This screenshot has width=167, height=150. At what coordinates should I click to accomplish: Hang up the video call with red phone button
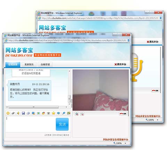[123, 114]
